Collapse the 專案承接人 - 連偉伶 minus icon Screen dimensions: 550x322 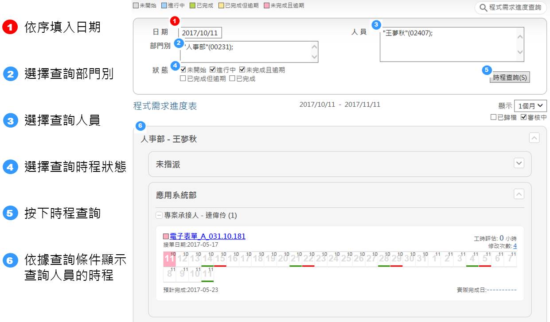[x=159, y=216]
